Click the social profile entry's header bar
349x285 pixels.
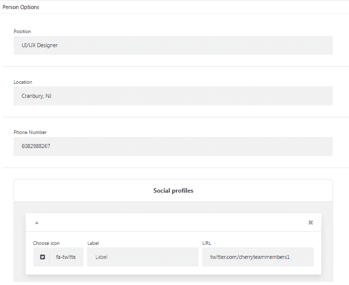click(173, 222)
